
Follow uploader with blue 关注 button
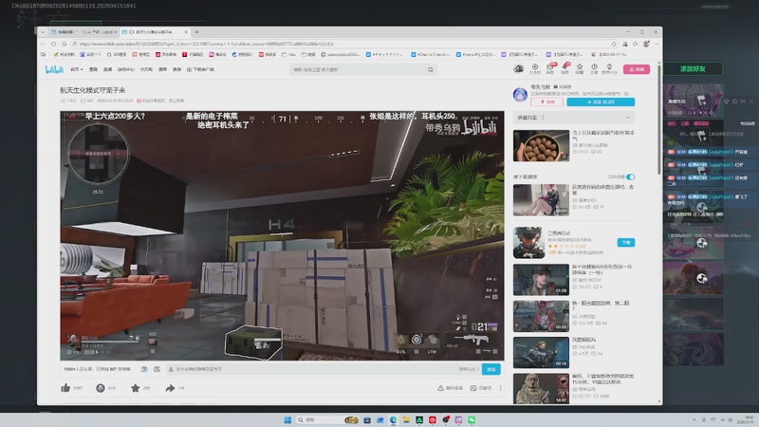point(601,102)
